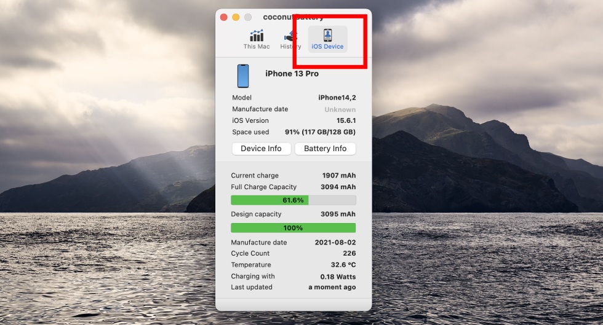The image size is (603, 325).
Task: Click the Last updated label
Action: coord(252,287)
